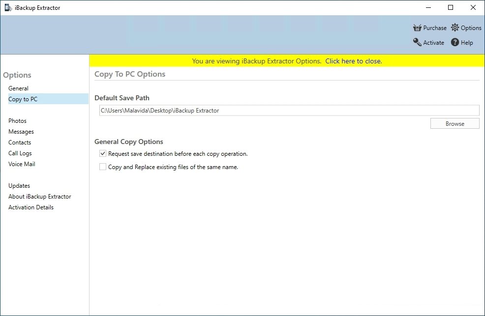Maximize the iBackup Extractor window
This screenshot has width=485, height=316.
pos(451,7)
